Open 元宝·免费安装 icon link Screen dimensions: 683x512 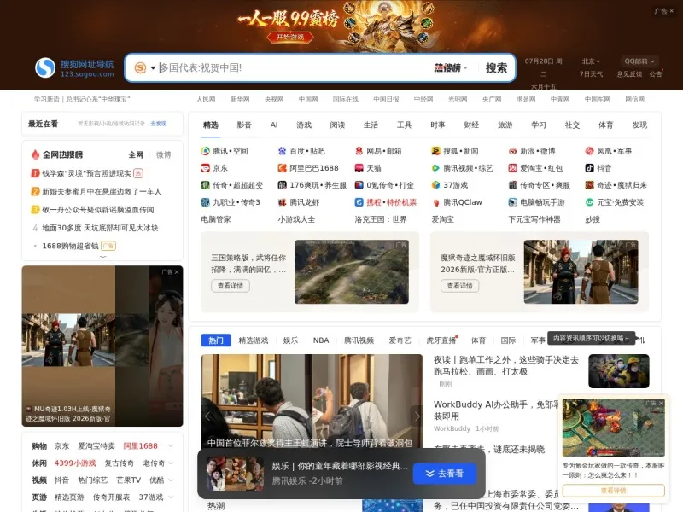pos(589,202)
